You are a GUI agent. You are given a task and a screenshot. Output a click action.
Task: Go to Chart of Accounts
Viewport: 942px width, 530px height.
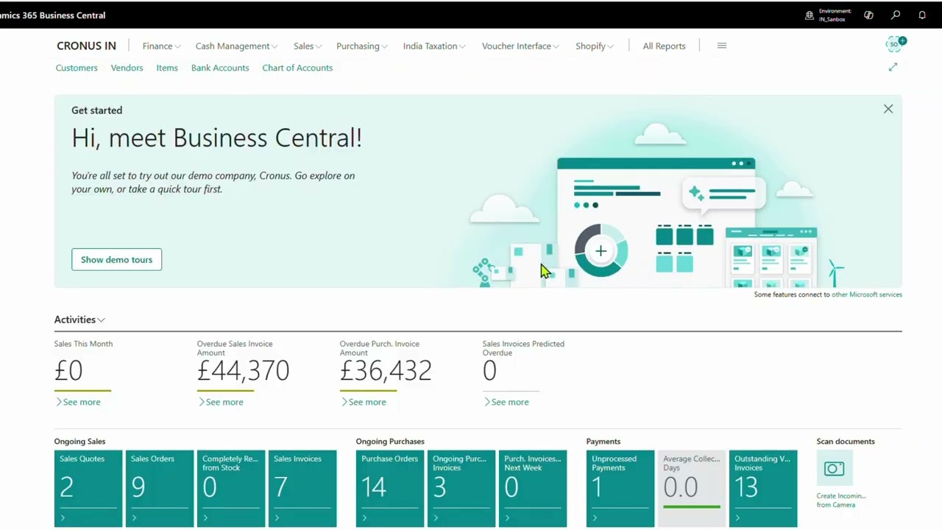[297, 68]
